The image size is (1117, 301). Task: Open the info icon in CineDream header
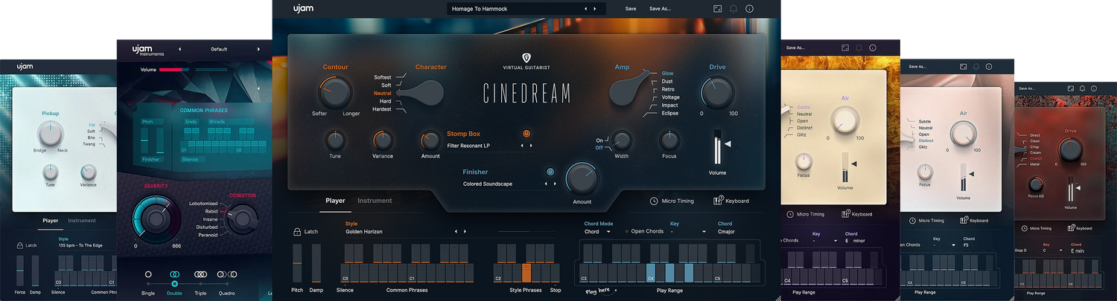tap(749, 9)
